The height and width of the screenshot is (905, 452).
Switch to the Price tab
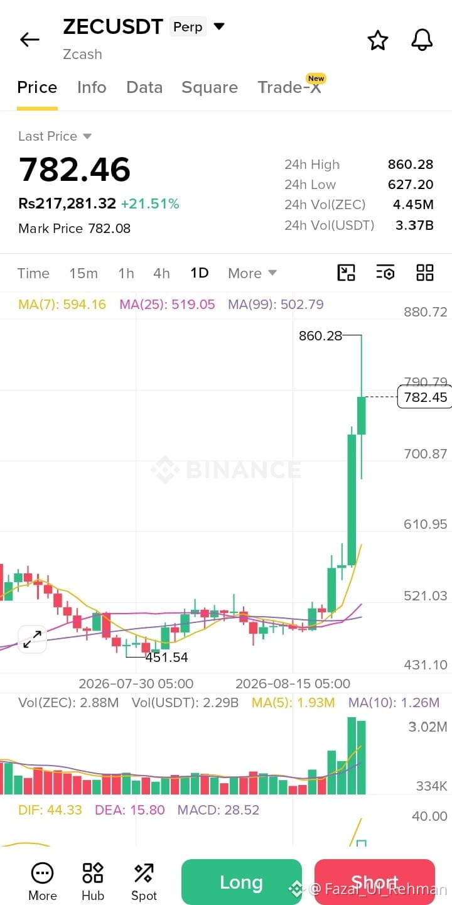(x=37, y=87)
